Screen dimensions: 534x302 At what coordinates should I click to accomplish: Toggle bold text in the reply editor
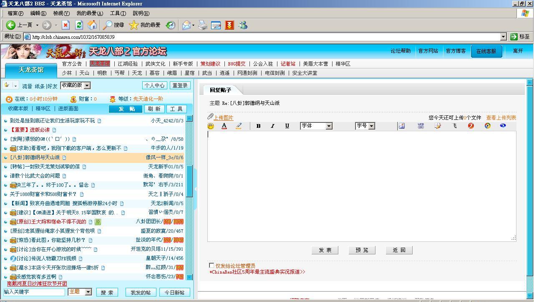[x=258, y=126]
